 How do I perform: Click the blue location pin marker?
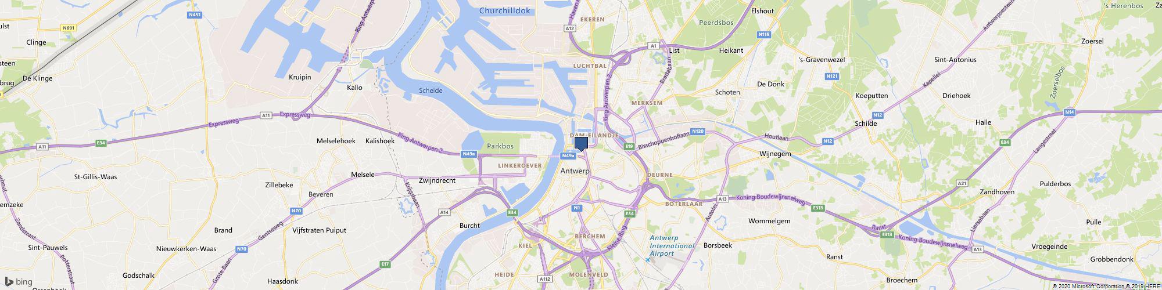point(581,144)
